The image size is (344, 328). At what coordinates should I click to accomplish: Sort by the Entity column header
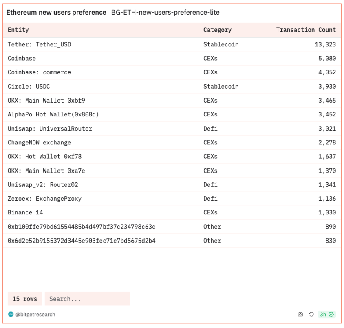coord(18,30)
